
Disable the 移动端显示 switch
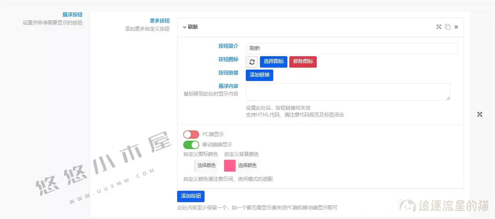point(191,145)
